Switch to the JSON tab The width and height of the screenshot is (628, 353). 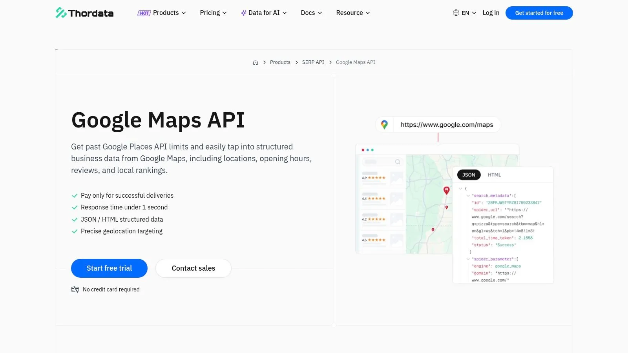coord(469,175)
